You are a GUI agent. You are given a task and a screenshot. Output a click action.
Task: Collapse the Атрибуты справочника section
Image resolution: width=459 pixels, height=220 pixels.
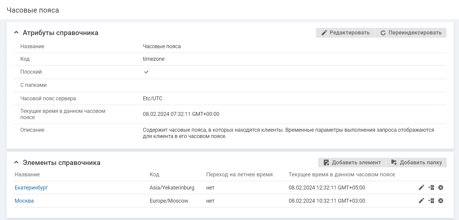tap(16, 33)
